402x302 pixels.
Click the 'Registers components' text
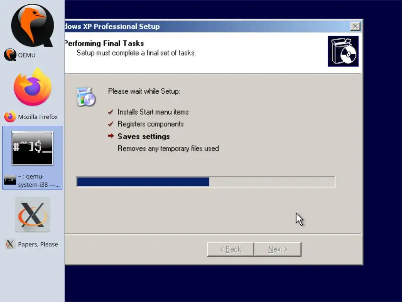(150, 124)
